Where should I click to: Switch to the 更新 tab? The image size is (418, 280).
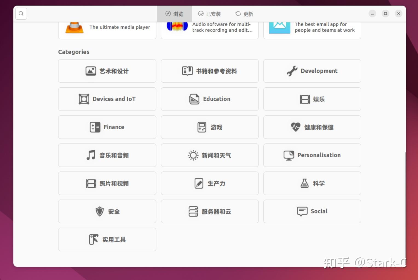[x=244, y=14]
